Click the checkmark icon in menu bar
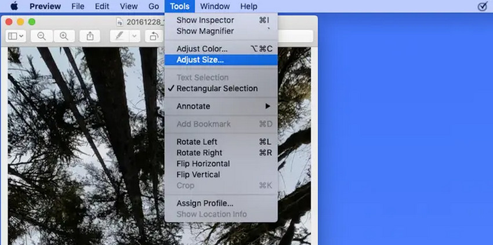Image resolution: width=493 pixels, height=245 pixels. tap(482, 6)
